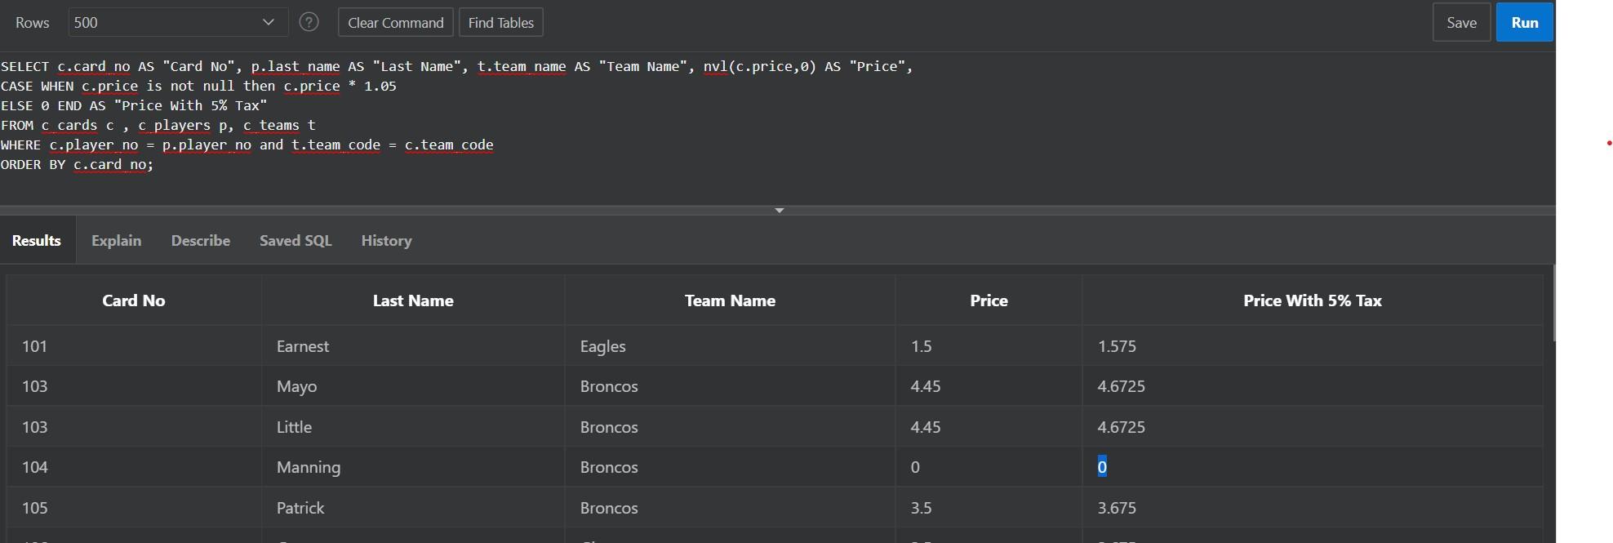
Task: Open the History tab
Action: click(386, 240)
